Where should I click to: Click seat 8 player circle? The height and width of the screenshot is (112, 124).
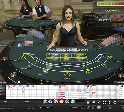(x=21, y=57)
